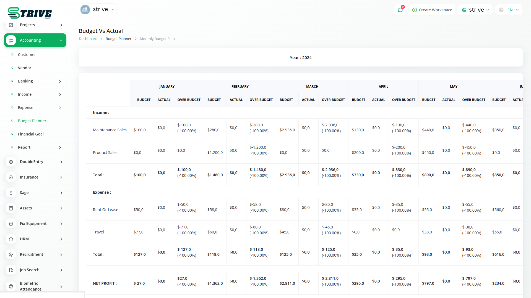This screenshot has width=531, height=298.
Task: Click the Job Search icon
Action: pyautogui.click(x=11, y=270)
